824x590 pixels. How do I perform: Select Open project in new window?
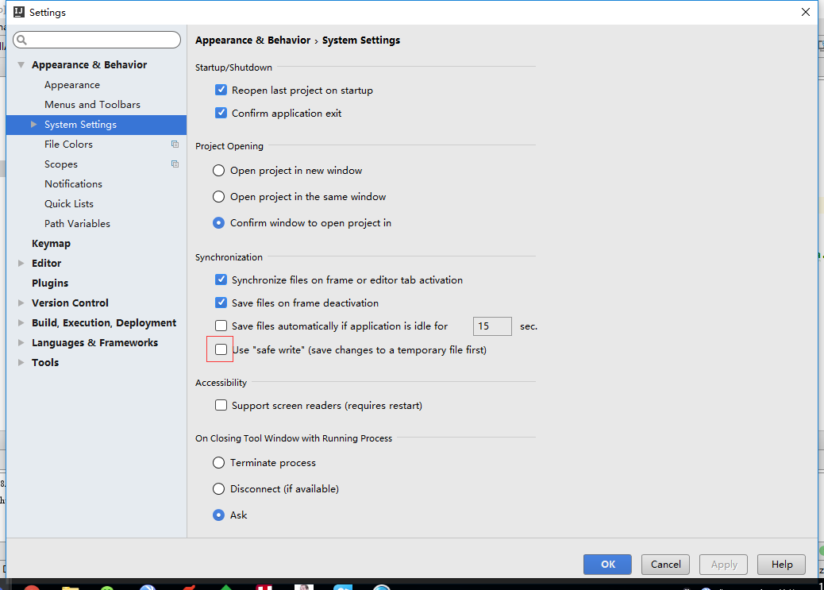coord(219,171)
